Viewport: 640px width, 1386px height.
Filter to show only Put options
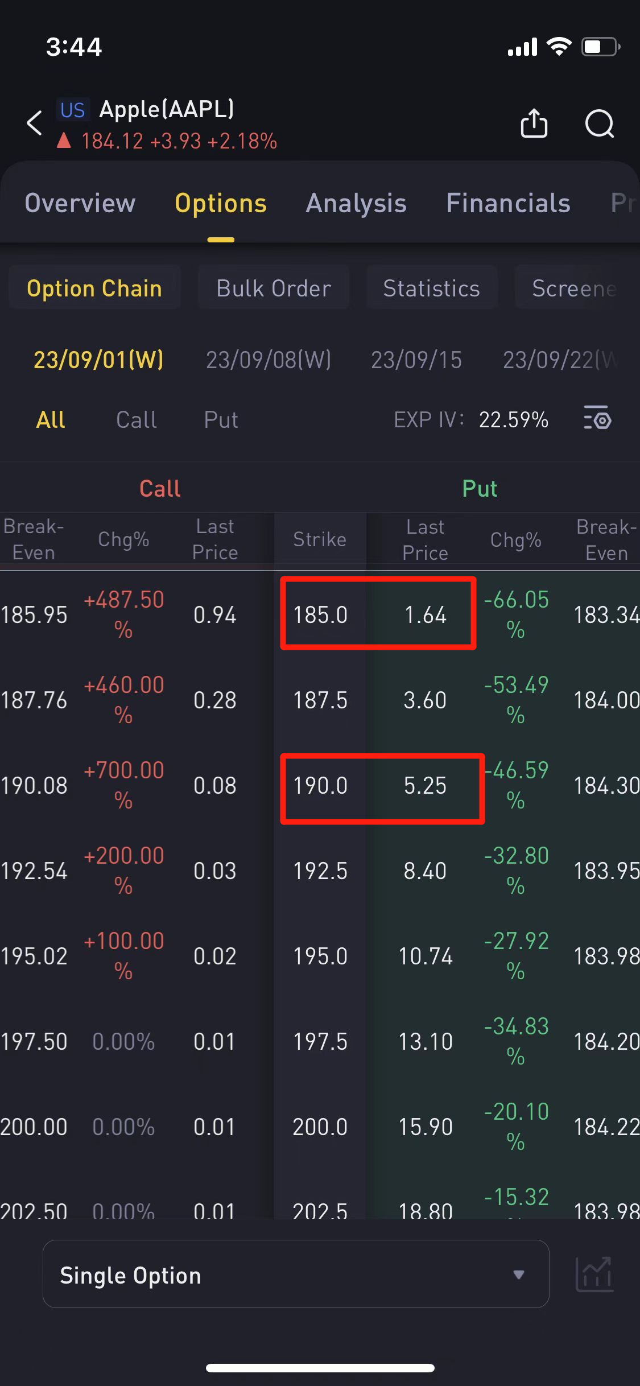pos(221,420)
